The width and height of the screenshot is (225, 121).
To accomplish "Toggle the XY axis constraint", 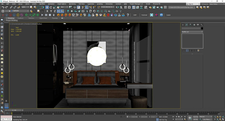I will coord(58,11).
